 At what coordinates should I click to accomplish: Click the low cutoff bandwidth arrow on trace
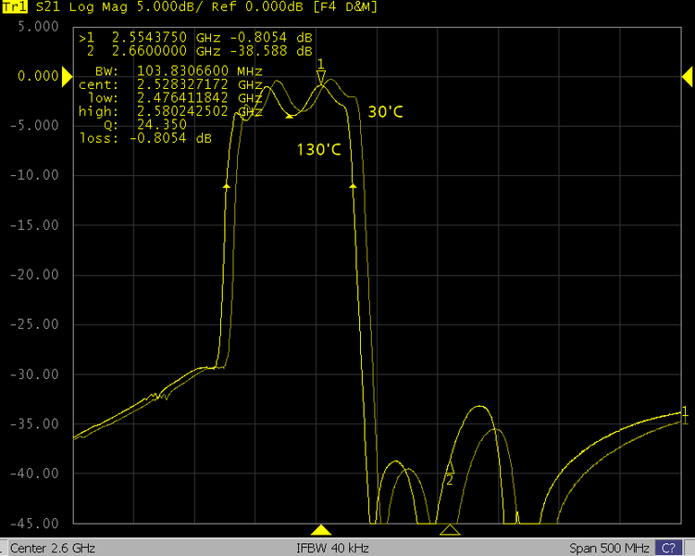(227, 185)
